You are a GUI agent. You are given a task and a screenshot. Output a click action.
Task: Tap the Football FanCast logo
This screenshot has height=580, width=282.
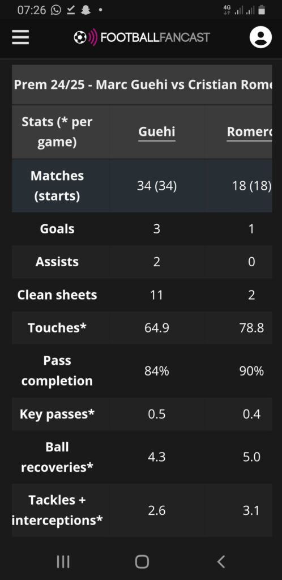click(142, 37)
